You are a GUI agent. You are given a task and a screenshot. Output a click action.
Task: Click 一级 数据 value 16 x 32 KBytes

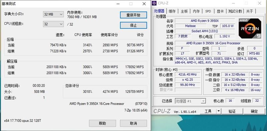pyautogui.click(x=235, y=75)
